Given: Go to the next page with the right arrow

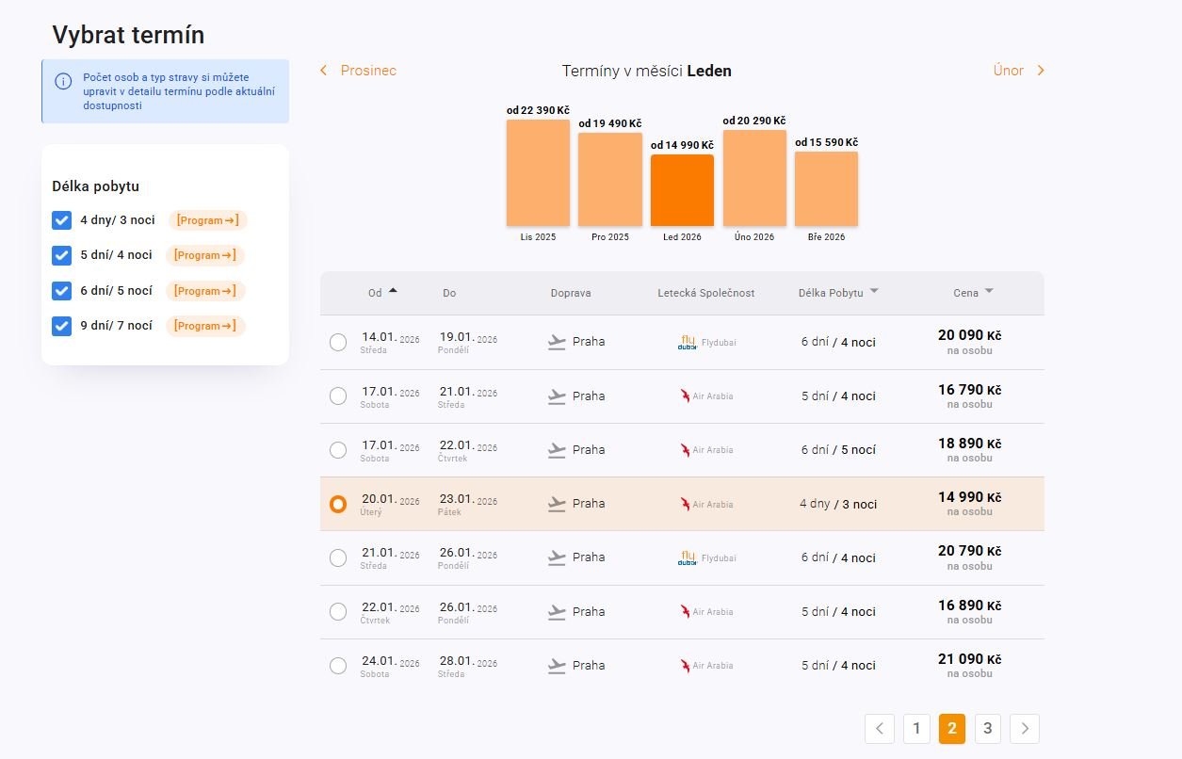Looking at the screenshot, I should 1025,728.
